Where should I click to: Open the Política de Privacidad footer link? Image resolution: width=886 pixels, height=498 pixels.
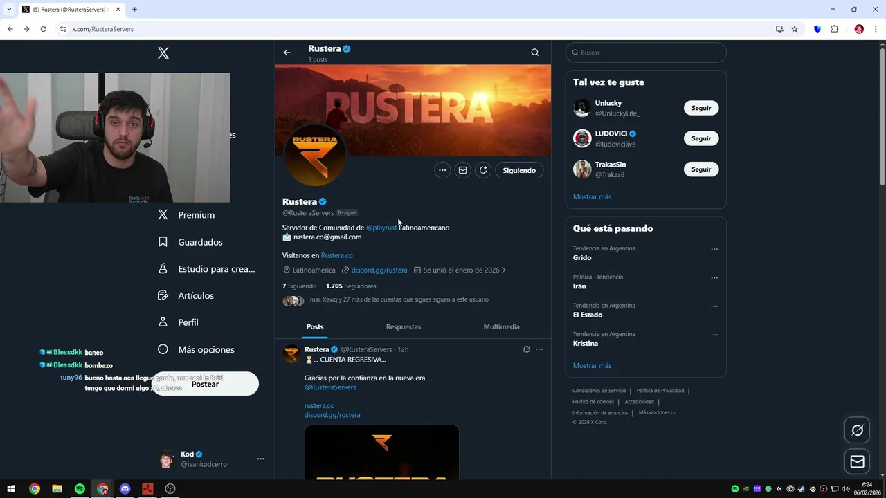(660, 391)
